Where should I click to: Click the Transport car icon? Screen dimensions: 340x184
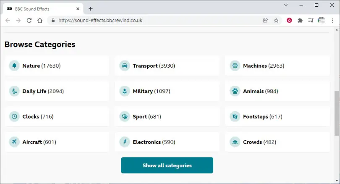point(125,66)
